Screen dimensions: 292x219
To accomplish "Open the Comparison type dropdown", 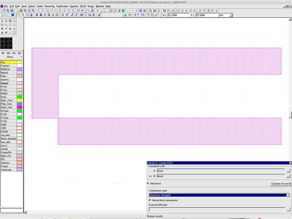I will (x=288, y=195).
